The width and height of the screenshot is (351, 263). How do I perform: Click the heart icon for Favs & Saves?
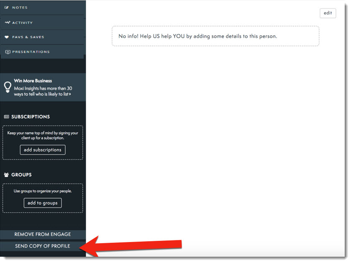[x=7, y=37]
